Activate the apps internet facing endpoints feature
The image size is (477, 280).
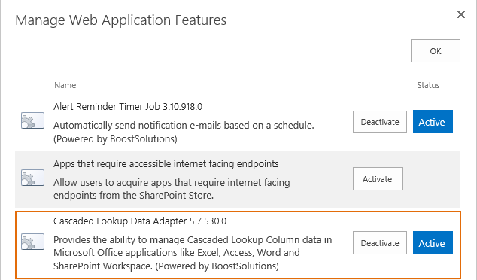(x=377, y=178)
